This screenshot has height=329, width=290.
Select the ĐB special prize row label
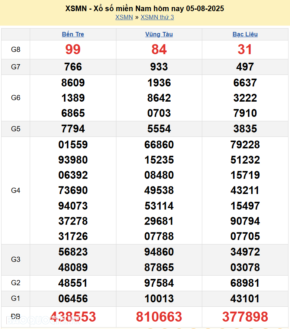[x=16, y=316]
